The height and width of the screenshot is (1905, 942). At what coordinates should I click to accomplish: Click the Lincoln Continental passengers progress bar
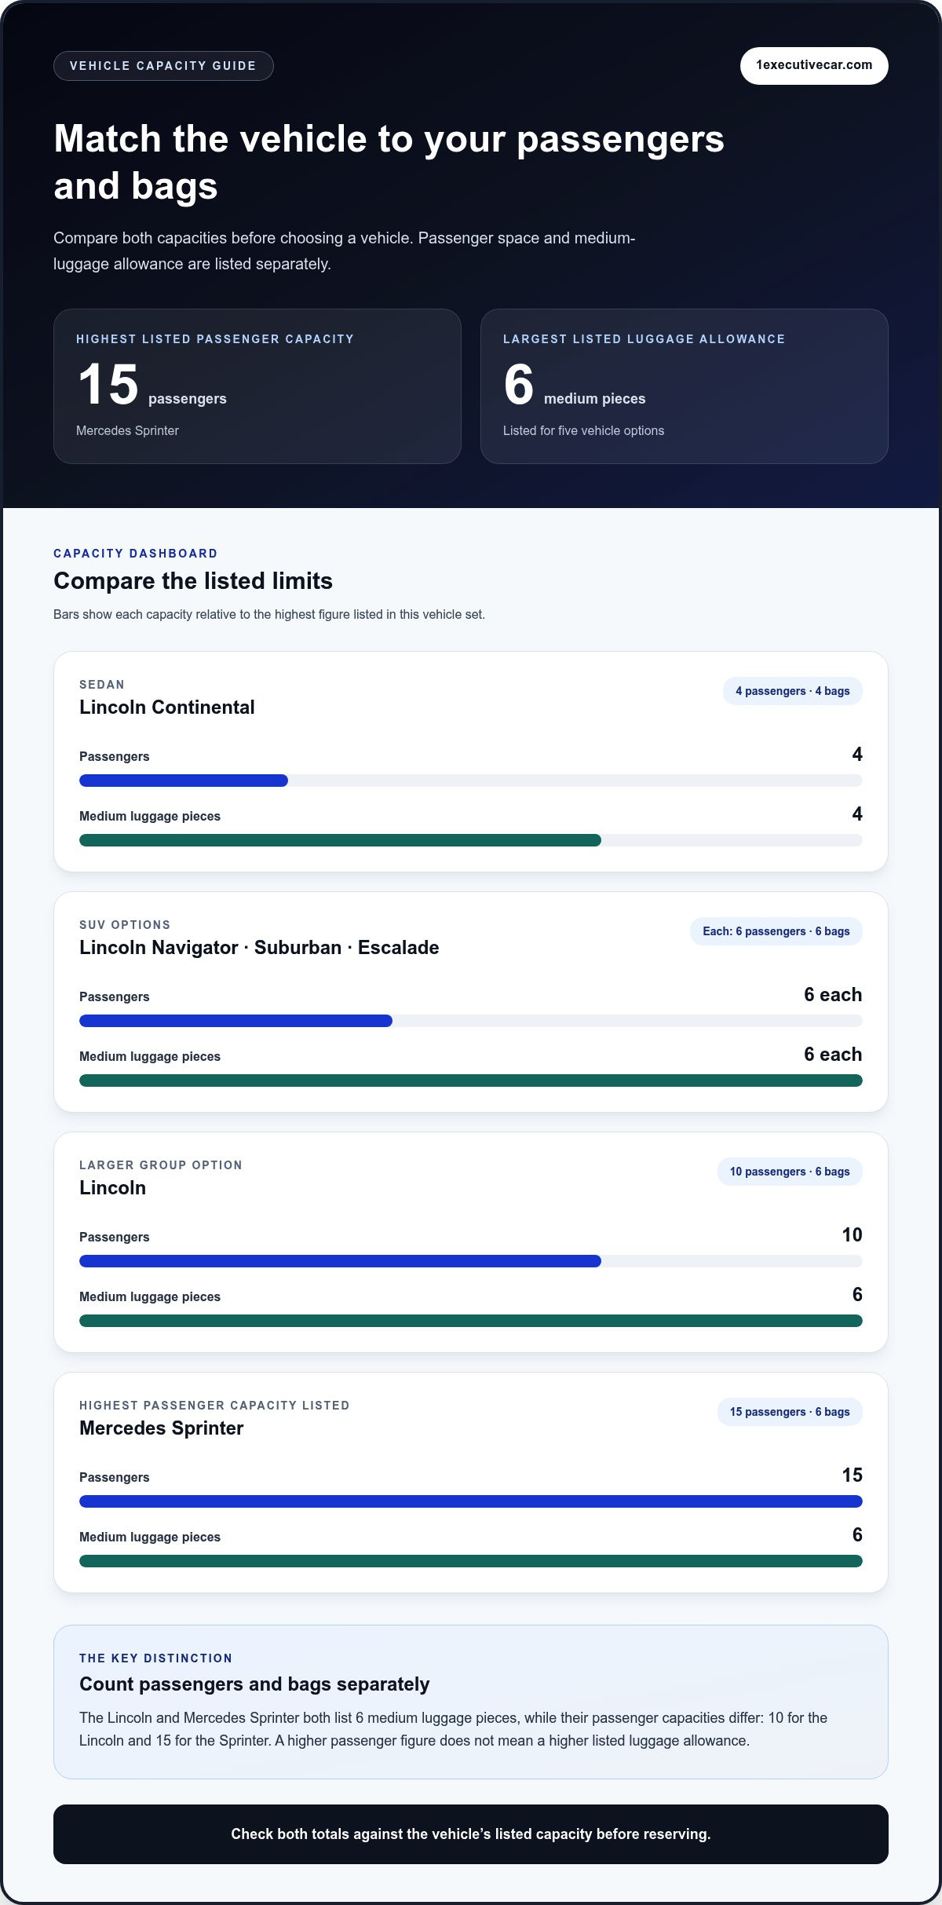point(471,781)
